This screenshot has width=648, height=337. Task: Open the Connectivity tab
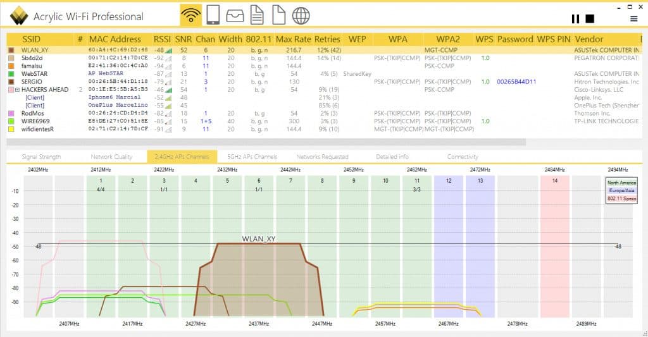tap(463, 157)
